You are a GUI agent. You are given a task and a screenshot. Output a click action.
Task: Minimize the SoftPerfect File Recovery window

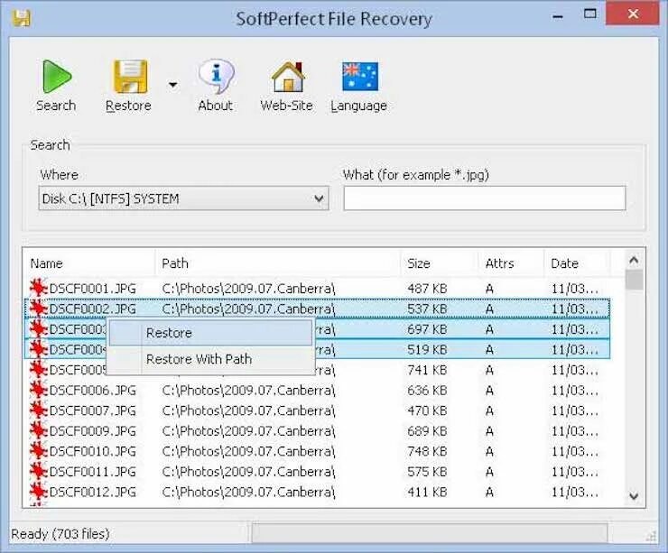click(558, 16)
